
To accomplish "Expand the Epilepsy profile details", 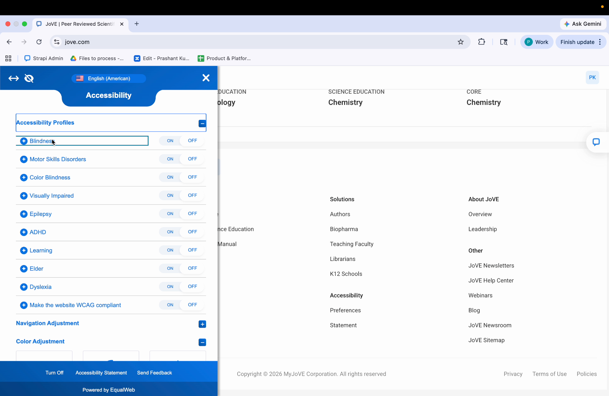I will 24,214.
